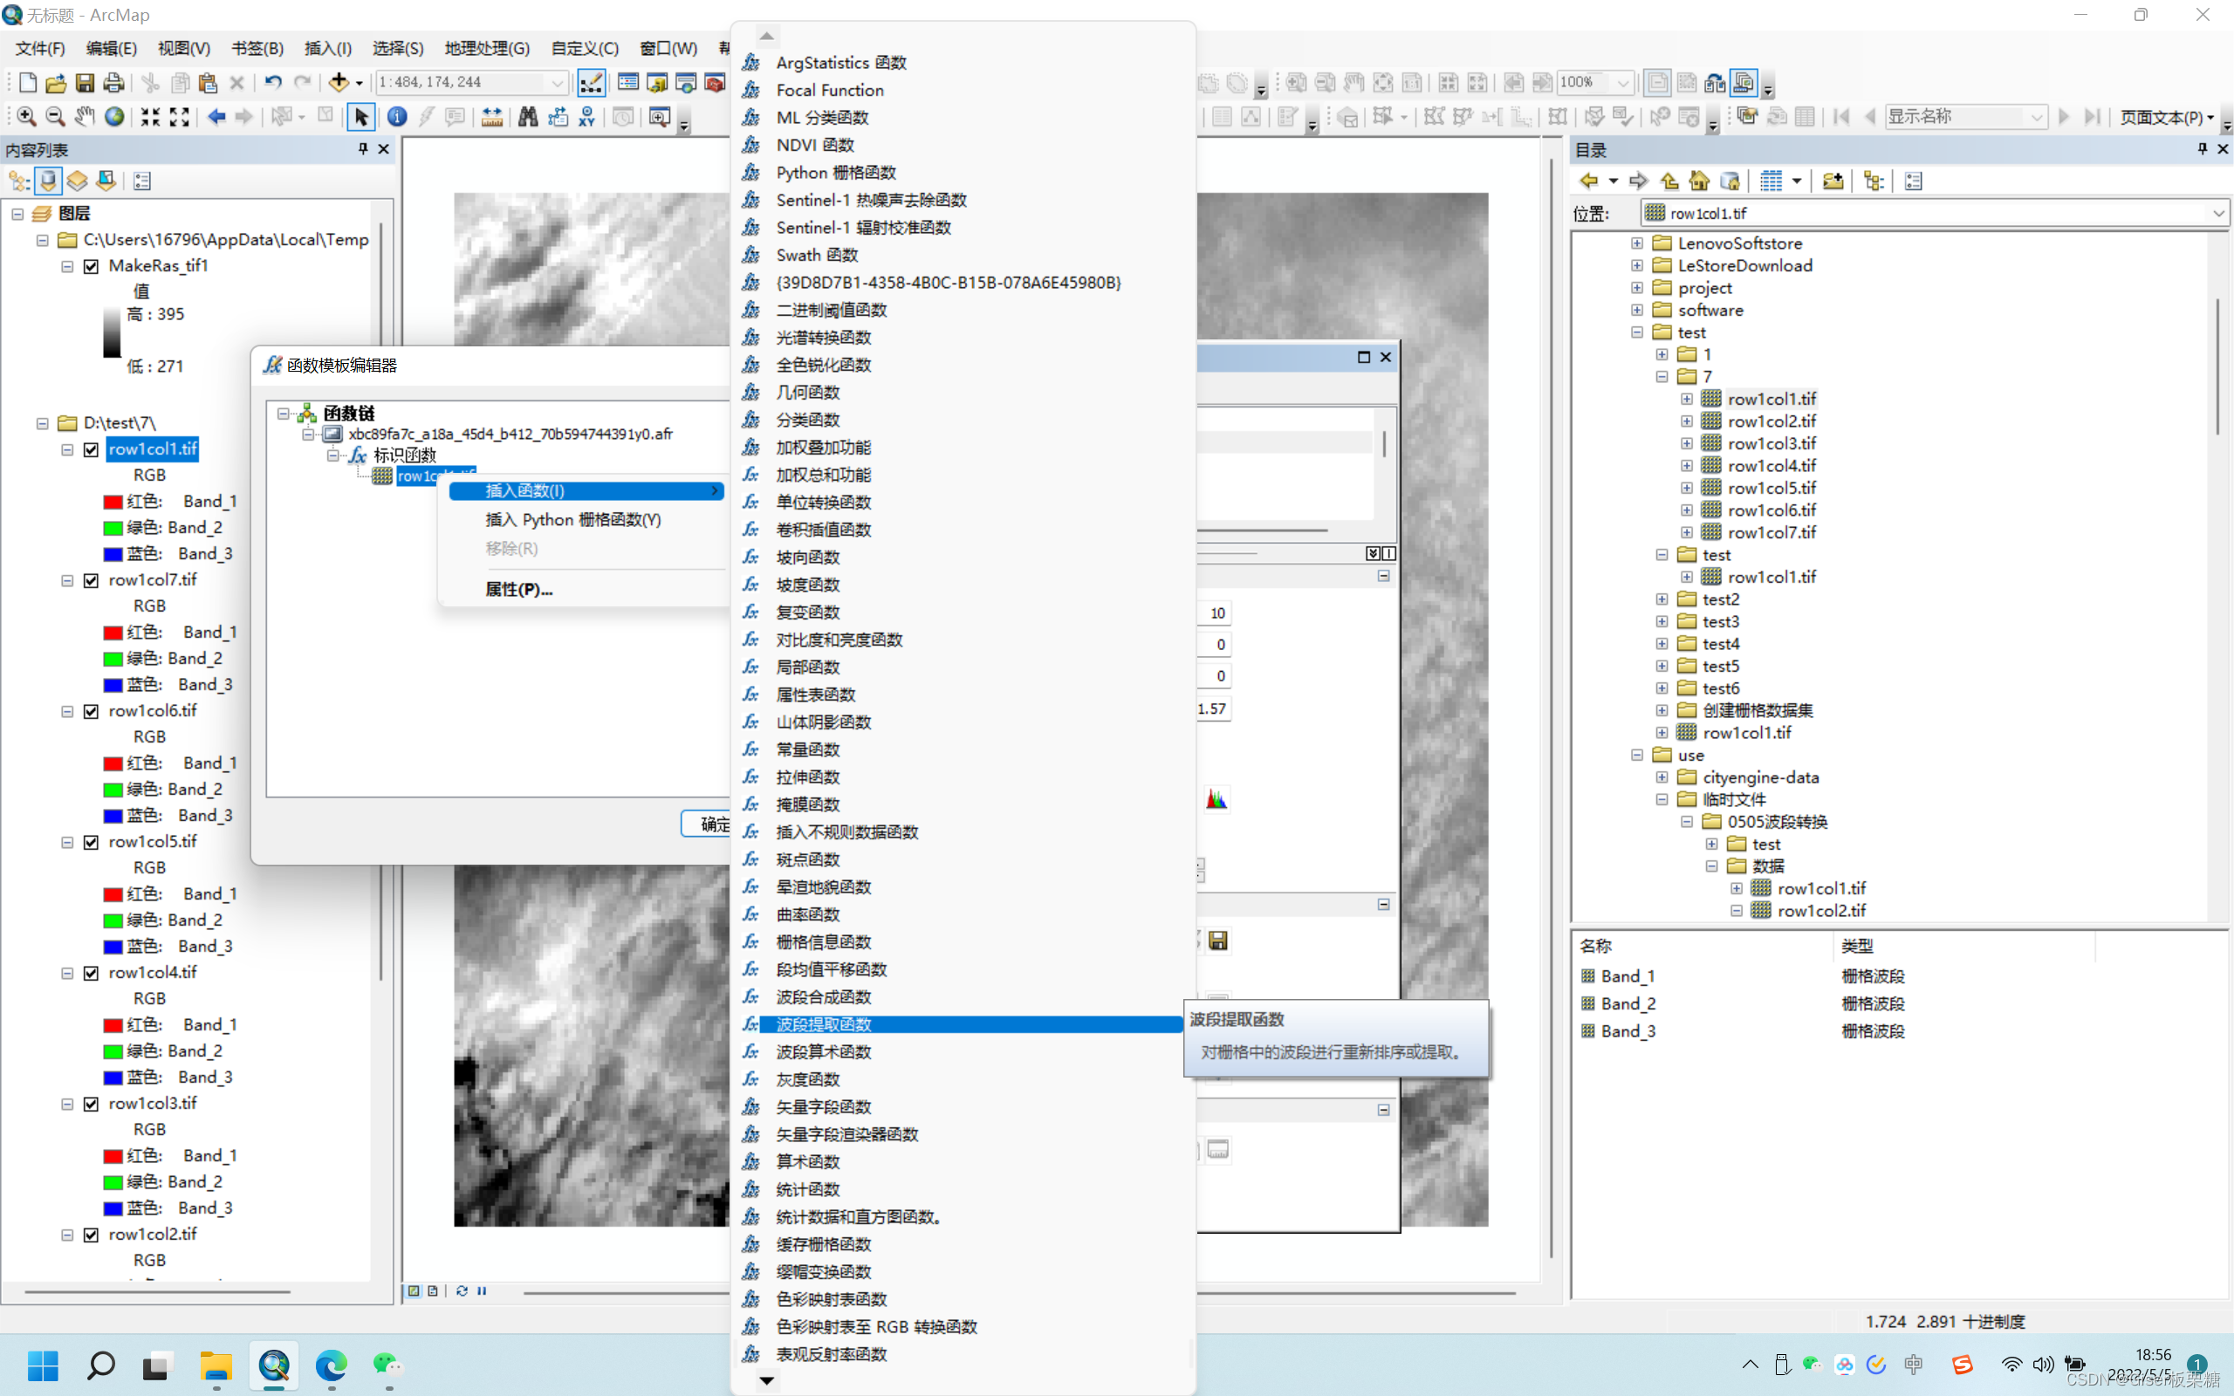Click the Save document icon
The width and height of the screenshot is (2234, 1396).
click(x=84, y=82)
